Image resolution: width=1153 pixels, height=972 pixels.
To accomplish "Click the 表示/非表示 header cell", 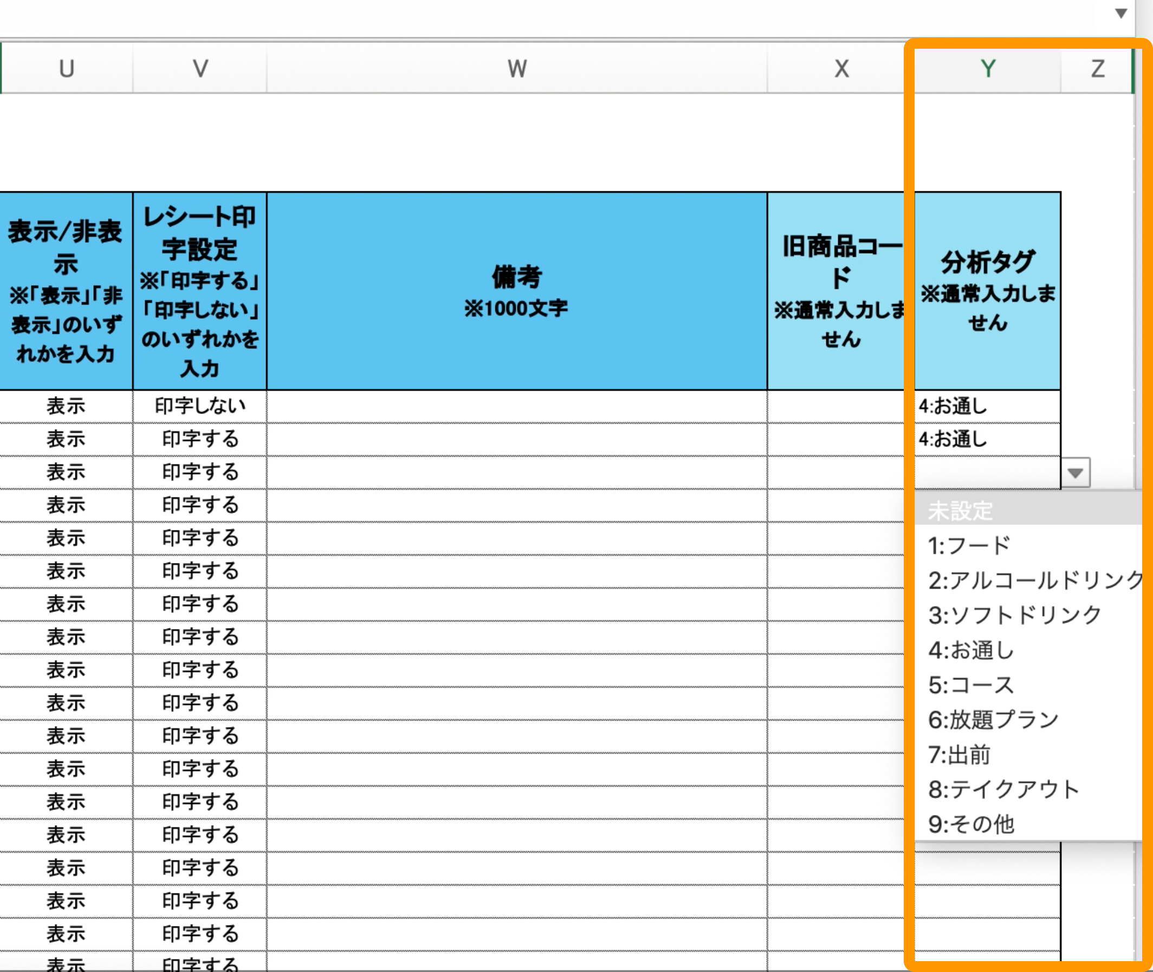I will [x=66, y=291].
